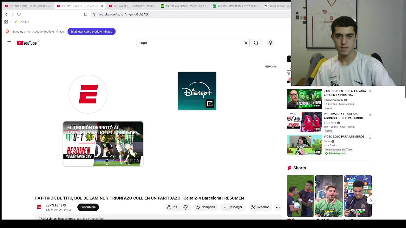Open options menu for the miembros video
The image size is (406, 228).
point(370,137)
